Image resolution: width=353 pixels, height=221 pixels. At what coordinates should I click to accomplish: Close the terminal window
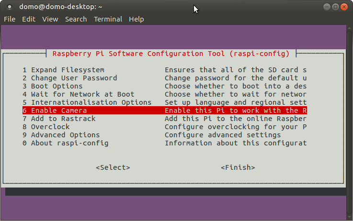(344, 7)
